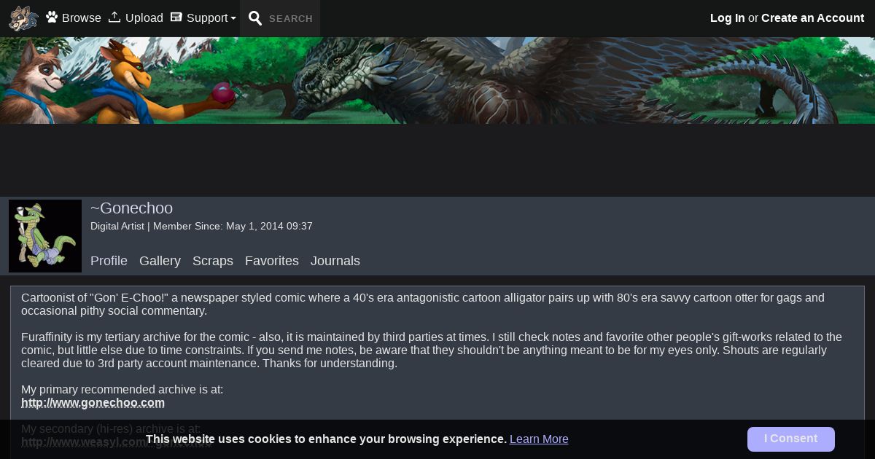
Task: Select the magnifying glass search icon
Action: pos(255,18)
